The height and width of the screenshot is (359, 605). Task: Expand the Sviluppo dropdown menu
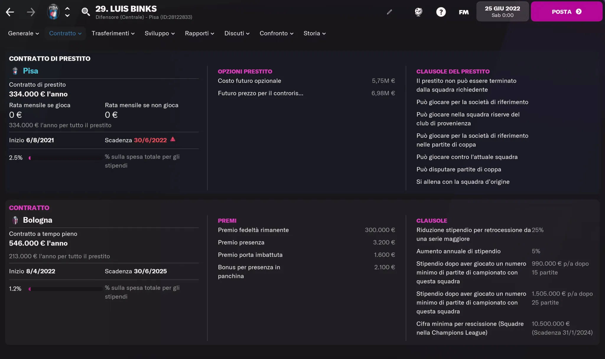point(160,33)
